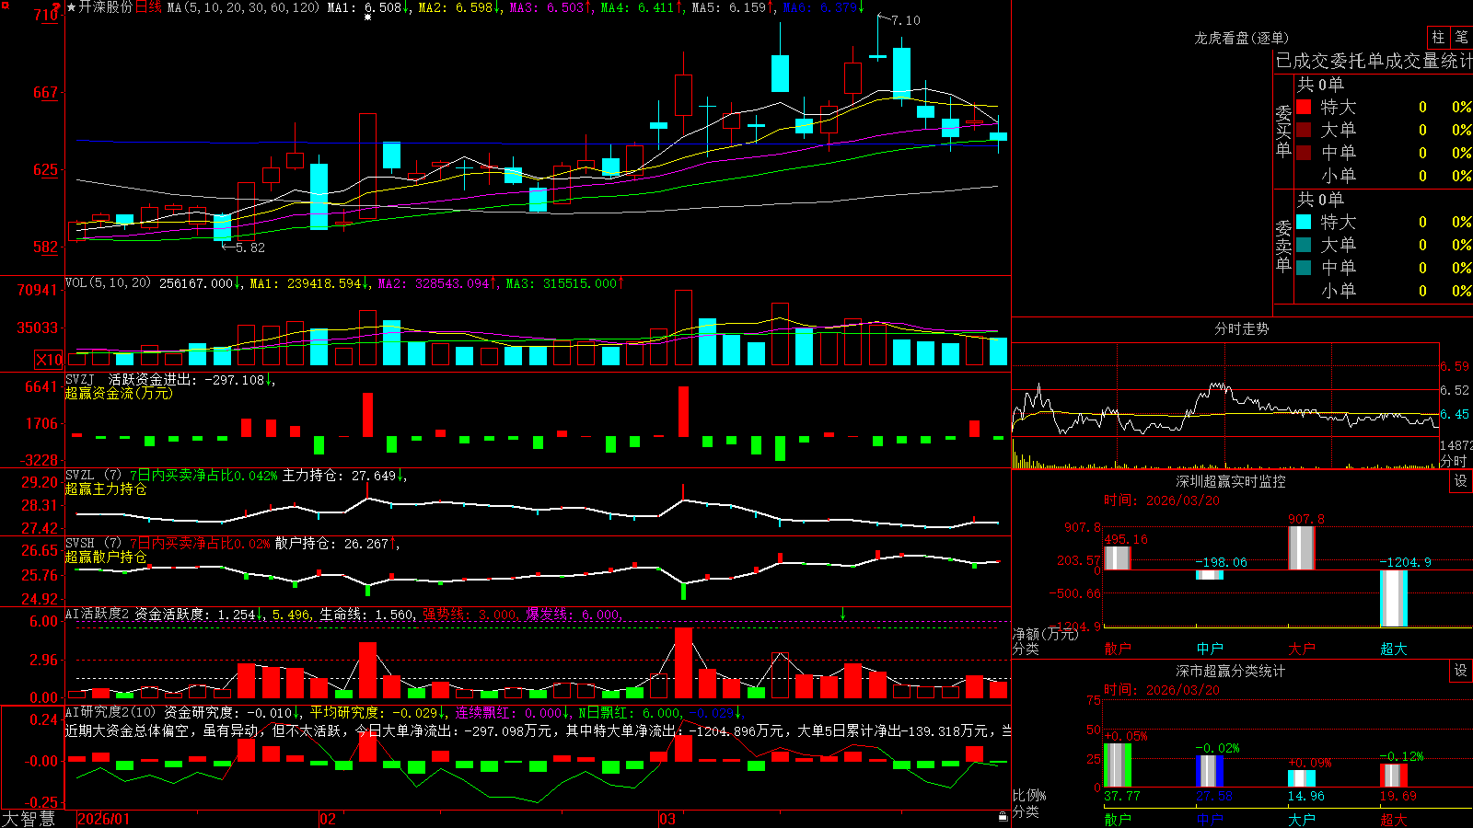Click the 超赢散户持仓 label
This screenshot has height=828, width=1473.
(106, 557)
